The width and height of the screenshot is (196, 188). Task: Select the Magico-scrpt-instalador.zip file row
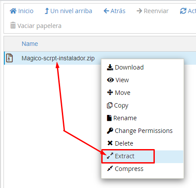[x=100, y=58]
